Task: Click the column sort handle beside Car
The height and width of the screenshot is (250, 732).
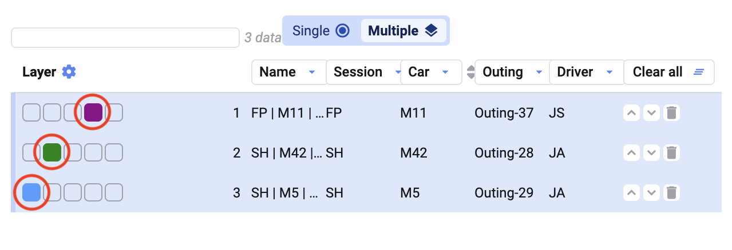Action: (471, 72)
